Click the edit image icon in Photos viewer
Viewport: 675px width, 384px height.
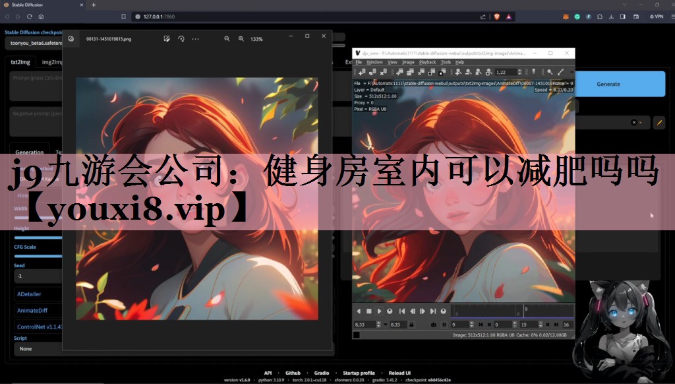click(167, 39)
